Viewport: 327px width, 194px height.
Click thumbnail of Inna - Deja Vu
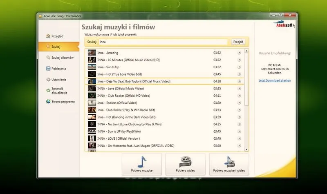tap(92, 81)
